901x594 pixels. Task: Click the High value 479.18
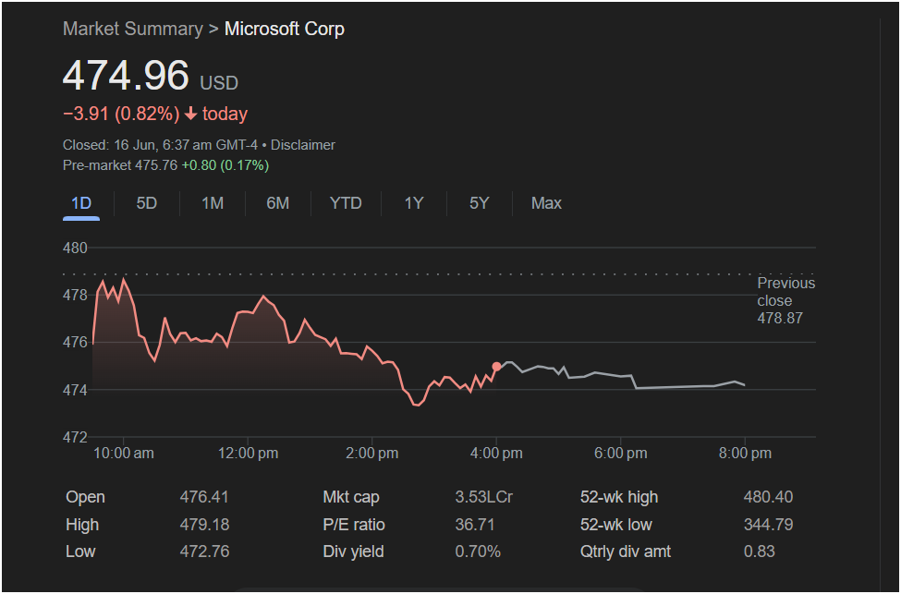tap(204, 525)
